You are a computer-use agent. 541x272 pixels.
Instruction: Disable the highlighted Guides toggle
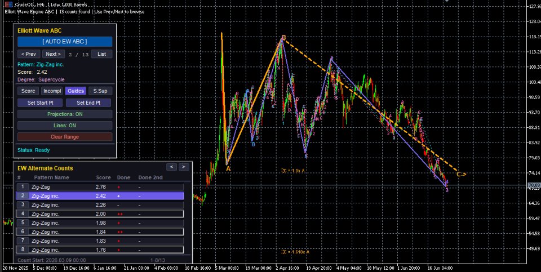76,91
